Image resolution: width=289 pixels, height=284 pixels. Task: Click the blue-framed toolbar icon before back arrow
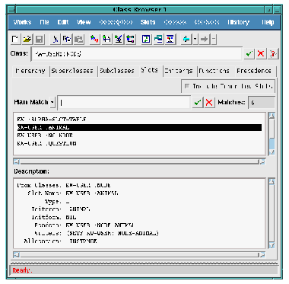point(170,39)
